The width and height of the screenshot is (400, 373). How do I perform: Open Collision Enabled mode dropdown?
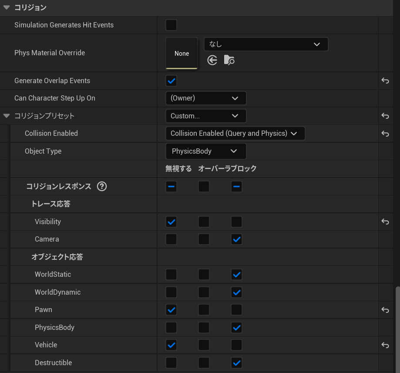point(235,134)
